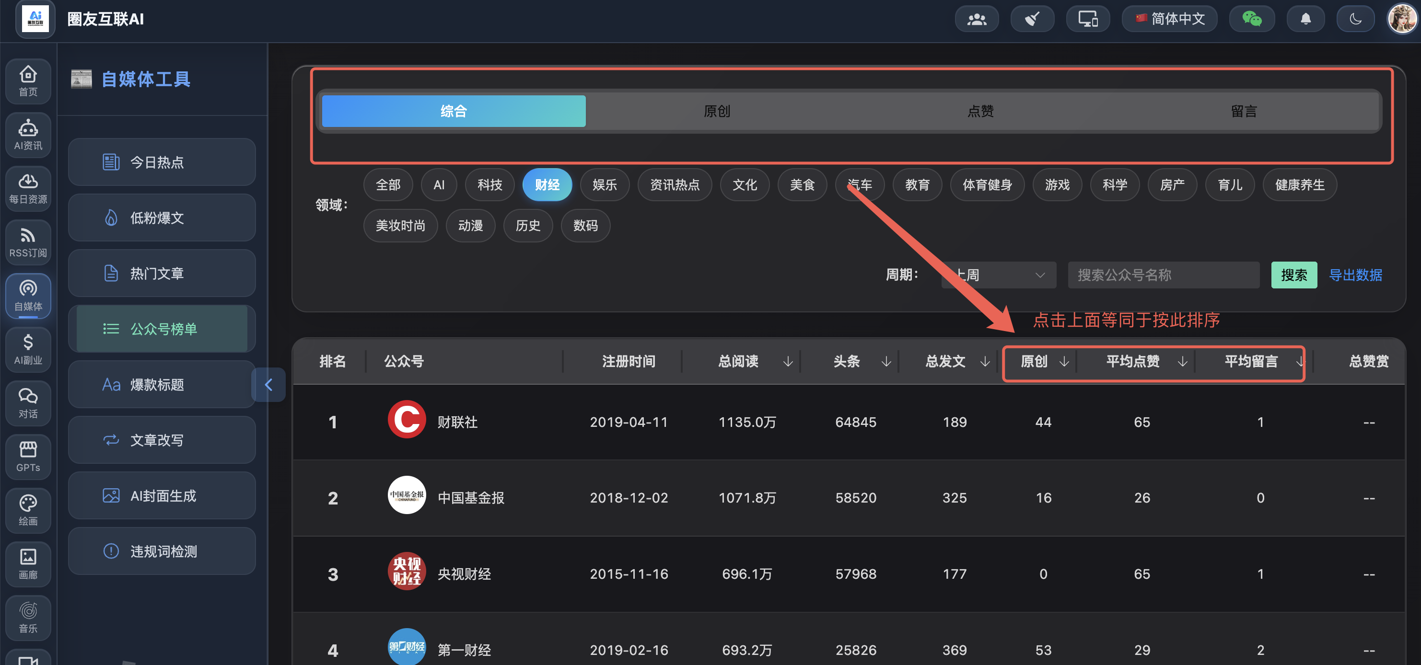Select the 数码 domain filter
Screen dimensions: 1421x665
tap(585, 226)
